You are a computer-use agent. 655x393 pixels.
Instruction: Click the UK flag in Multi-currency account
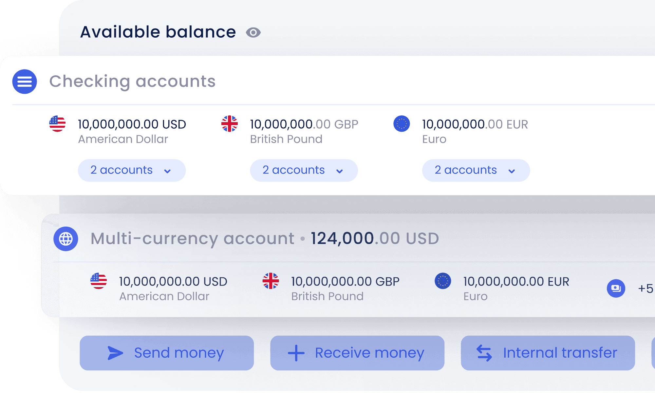click(271, 281)
